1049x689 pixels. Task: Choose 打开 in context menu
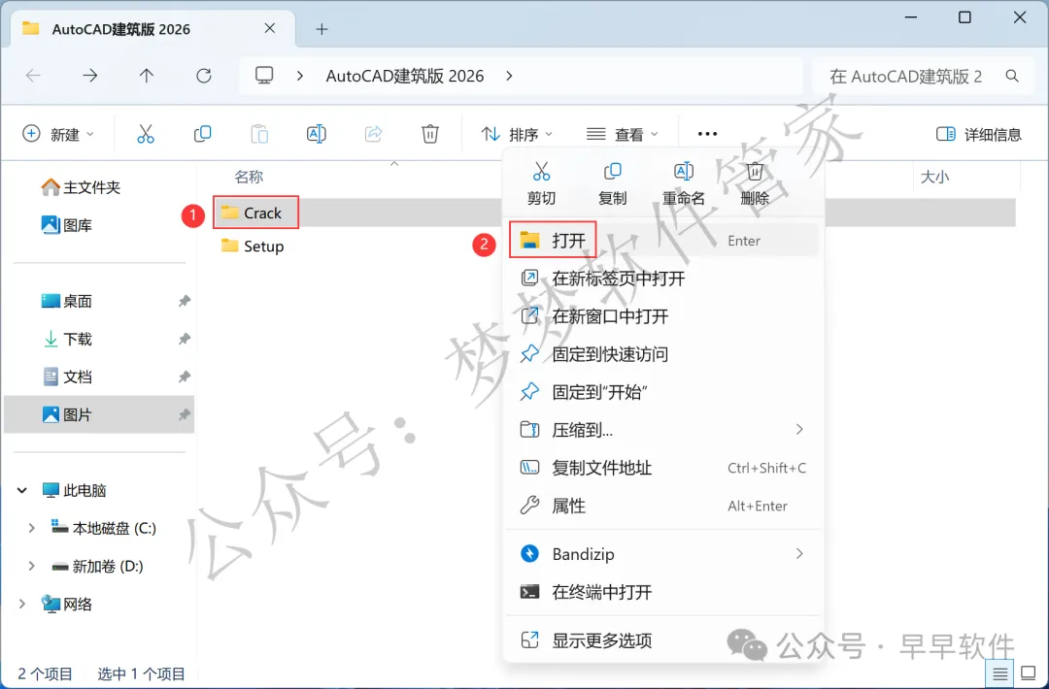coord(663,240)
